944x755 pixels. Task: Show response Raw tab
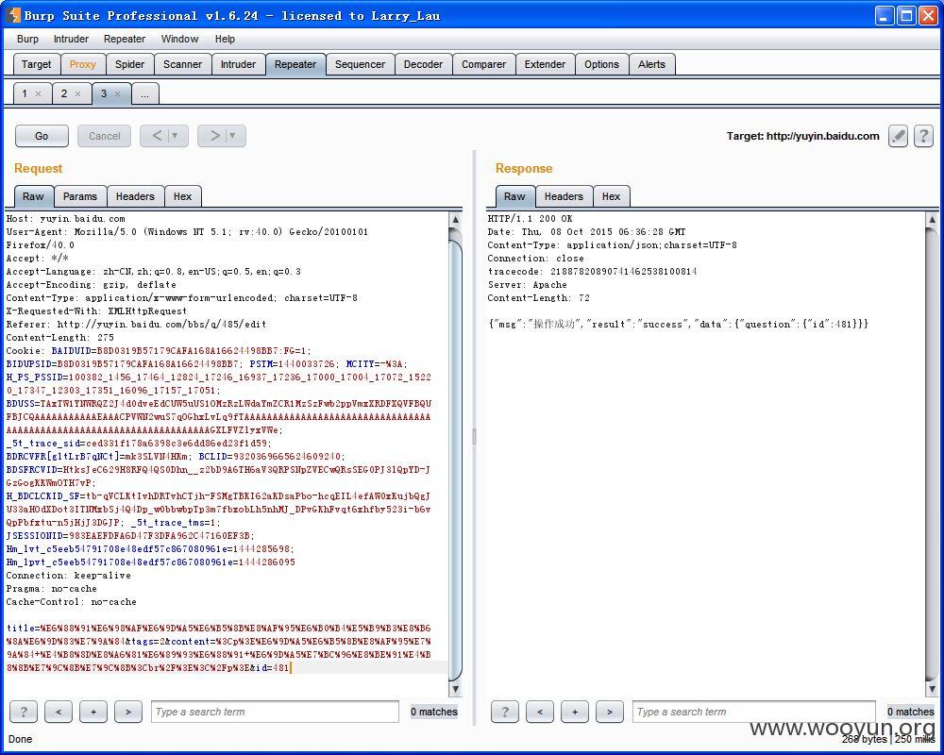[x=514, y=196]
